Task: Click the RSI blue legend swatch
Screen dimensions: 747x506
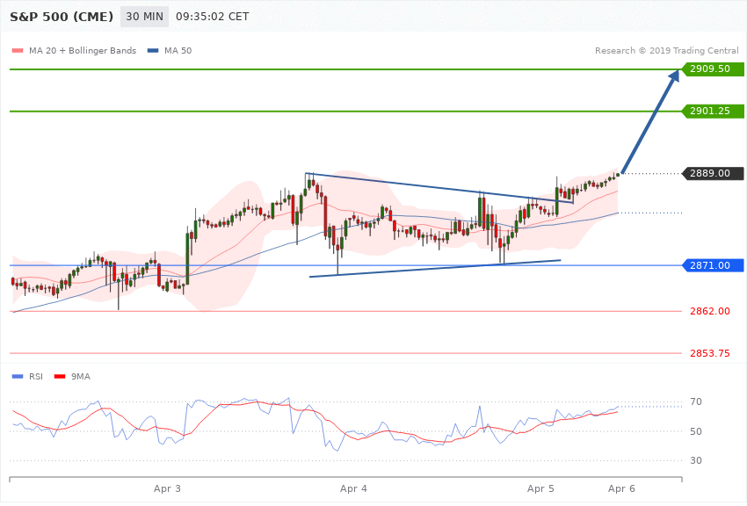Action: (x=18, y=377)
